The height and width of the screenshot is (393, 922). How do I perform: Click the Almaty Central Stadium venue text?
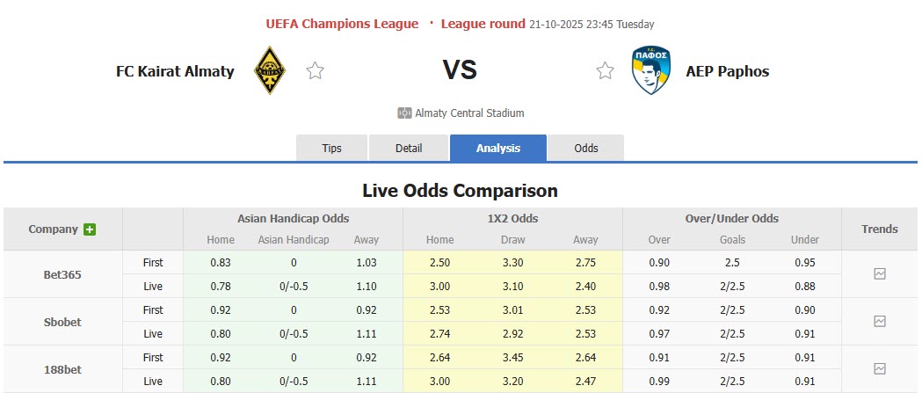pos(469,113)
